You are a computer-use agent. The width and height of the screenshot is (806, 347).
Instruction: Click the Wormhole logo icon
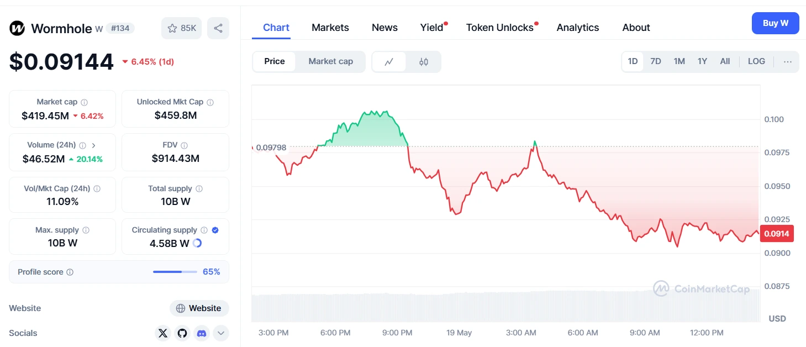coord(17,28)
